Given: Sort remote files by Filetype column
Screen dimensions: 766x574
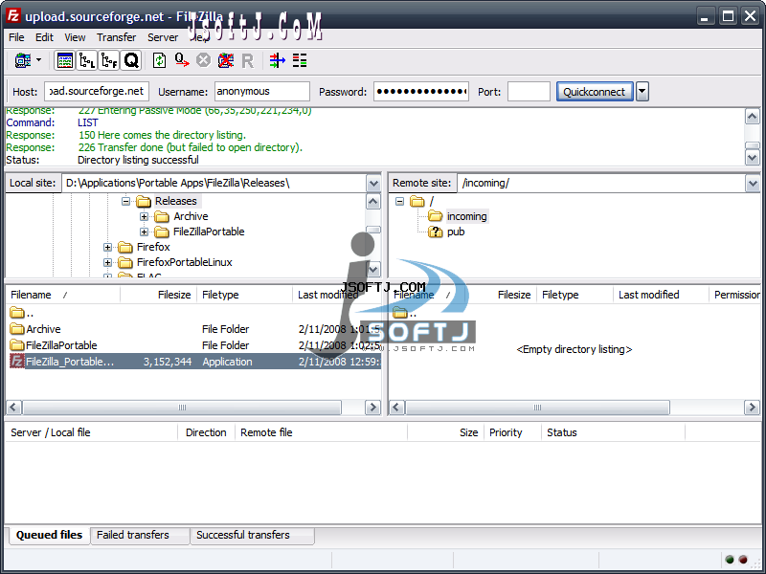Looking at the screenshot, I should point(574,295).
